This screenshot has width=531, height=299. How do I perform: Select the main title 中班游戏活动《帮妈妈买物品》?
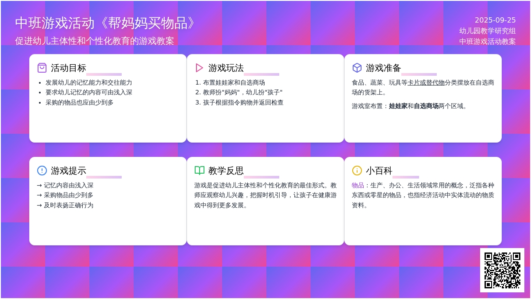105,23
